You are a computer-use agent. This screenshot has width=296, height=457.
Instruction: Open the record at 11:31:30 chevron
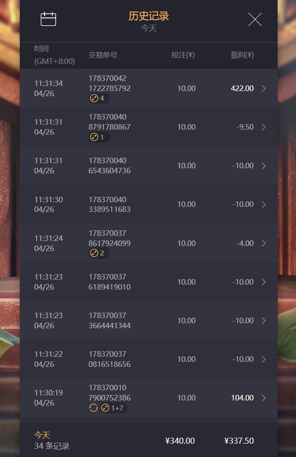[x=264, y=204]
